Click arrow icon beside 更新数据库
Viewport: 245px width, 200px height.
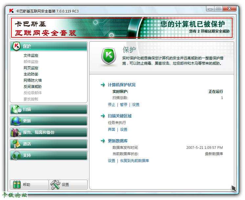coord(103,141)
